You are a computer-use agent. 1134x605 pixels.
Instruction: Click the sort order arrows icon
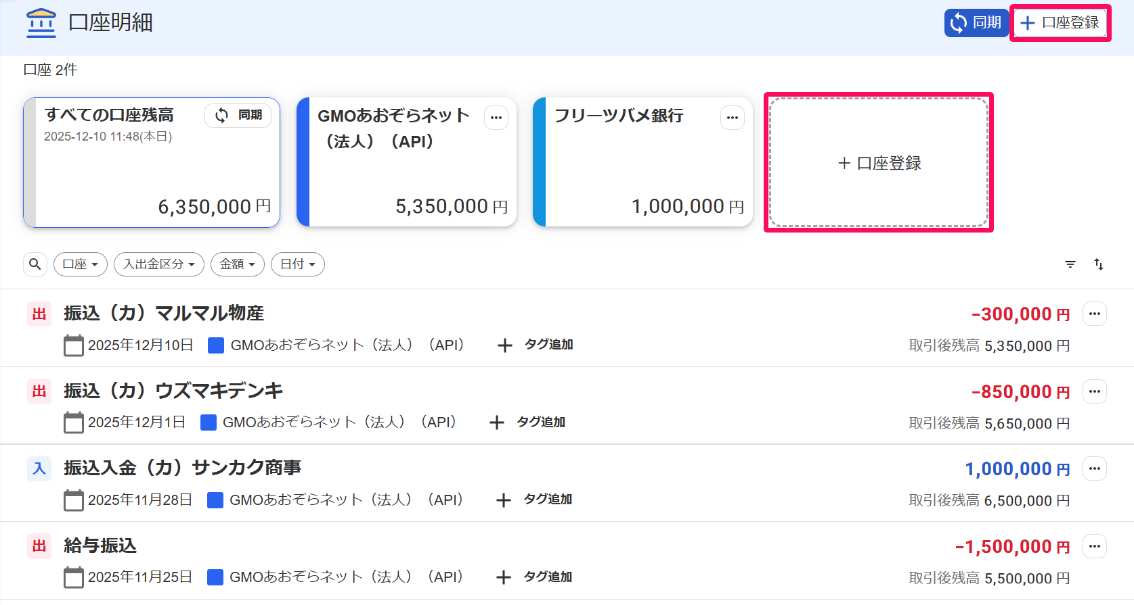1099,264
